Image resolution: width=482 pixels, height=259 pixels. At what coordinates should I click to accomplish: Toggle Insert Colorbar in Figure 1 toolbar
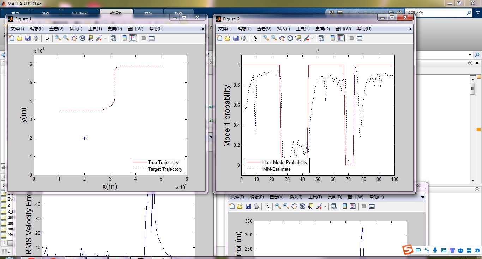coord(125,38)
